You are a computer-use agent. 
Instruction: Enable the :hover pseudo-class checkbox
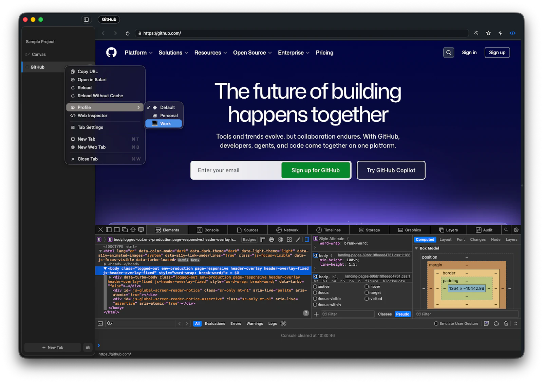(367, 286)
